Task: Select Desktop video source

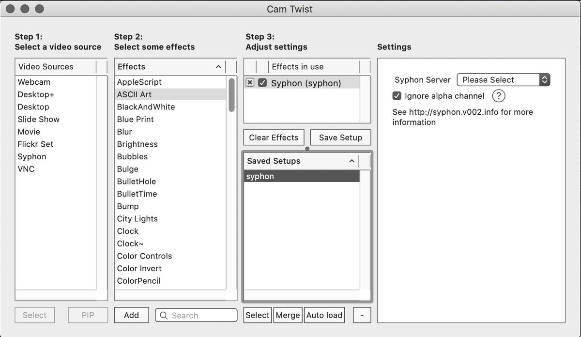Action: 56,107
